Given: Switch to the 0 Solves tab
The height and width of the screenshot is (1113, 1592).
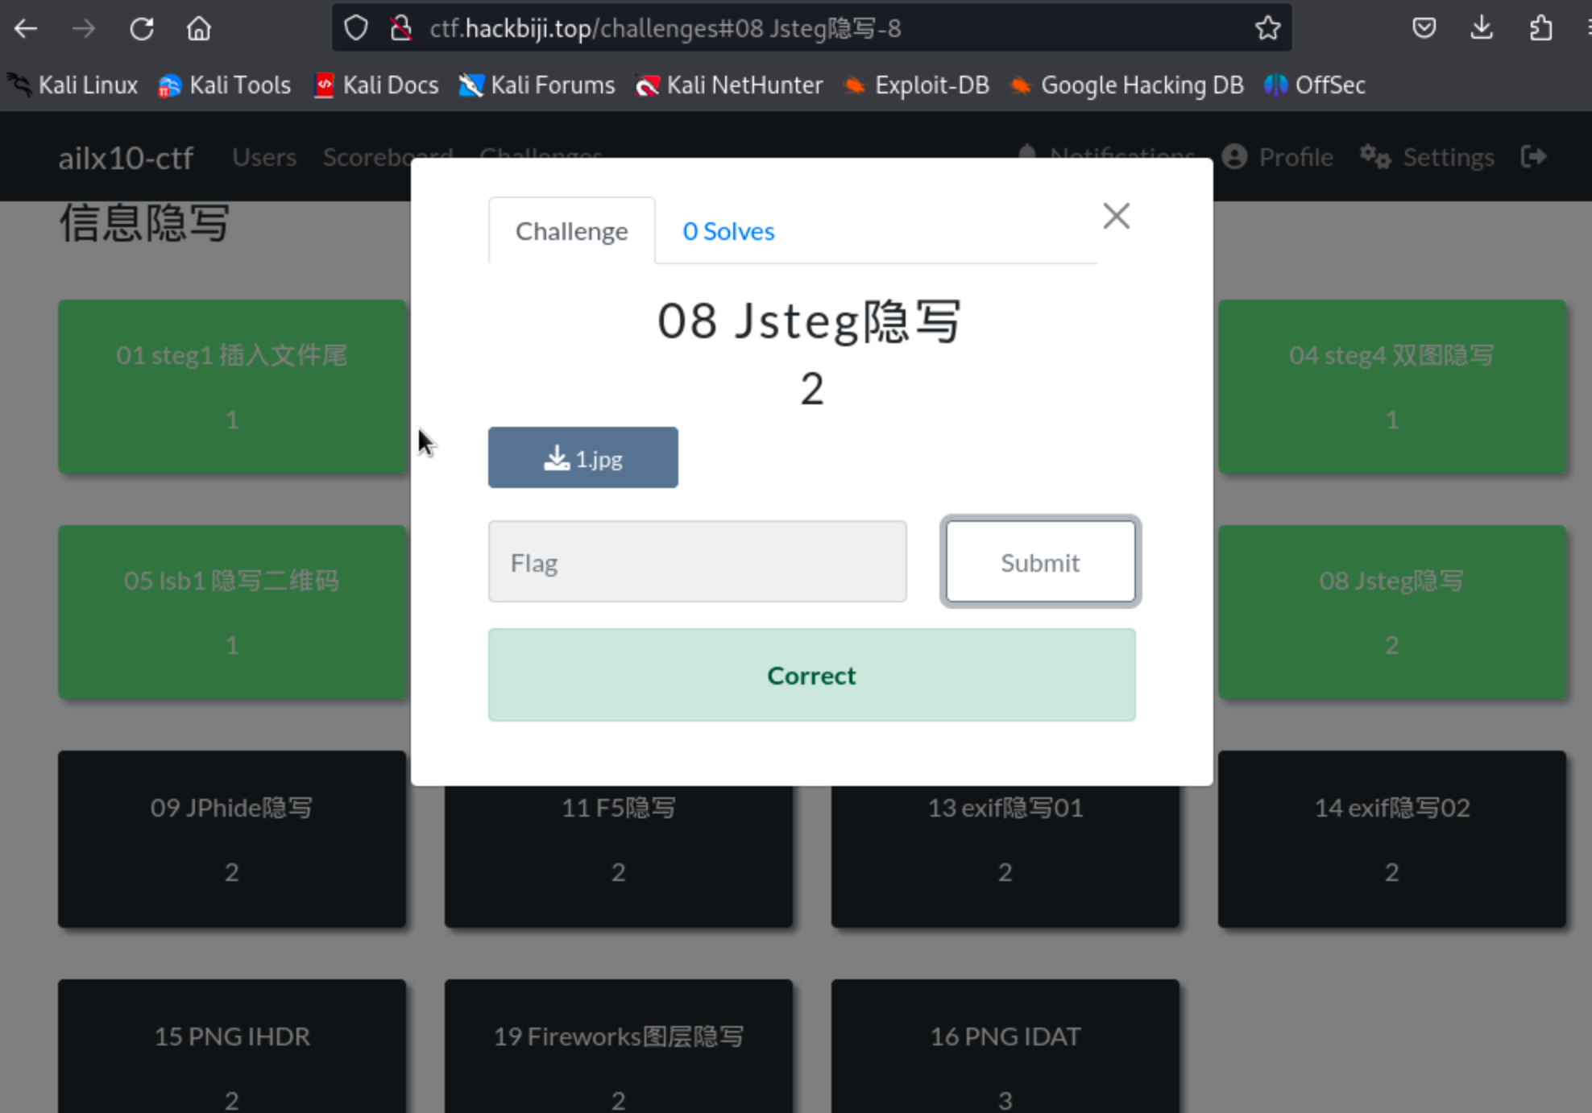Looking at the screenshot, I should pos(728,231).
